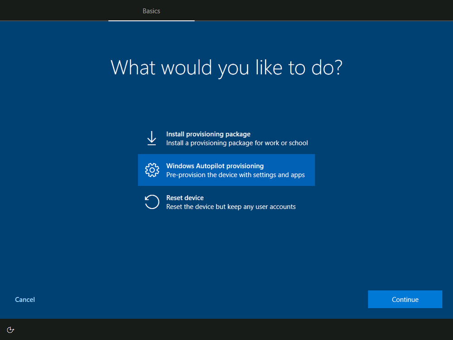Cancel the provisioning setup
This screenshot has width=453, height=340.
click(x=25, y=300)
